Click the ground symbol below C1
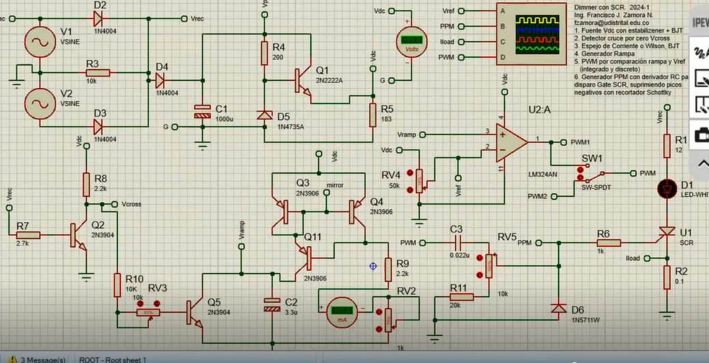 pos(203,146)
